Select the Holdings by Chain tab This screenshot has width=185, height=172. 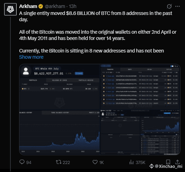point(60,80)
